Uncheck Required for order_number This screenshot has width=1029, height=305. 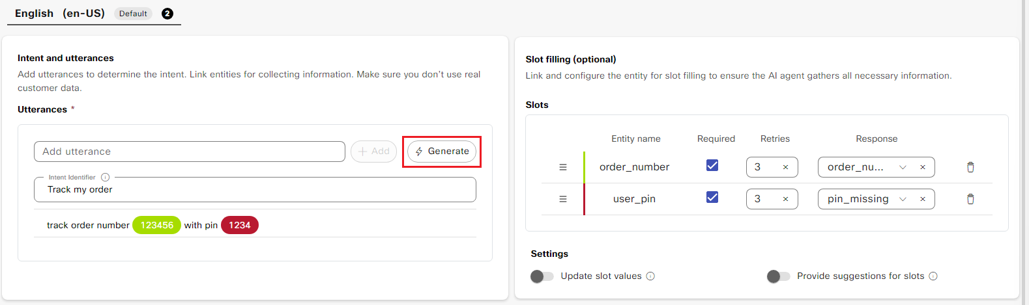[712, 165]
